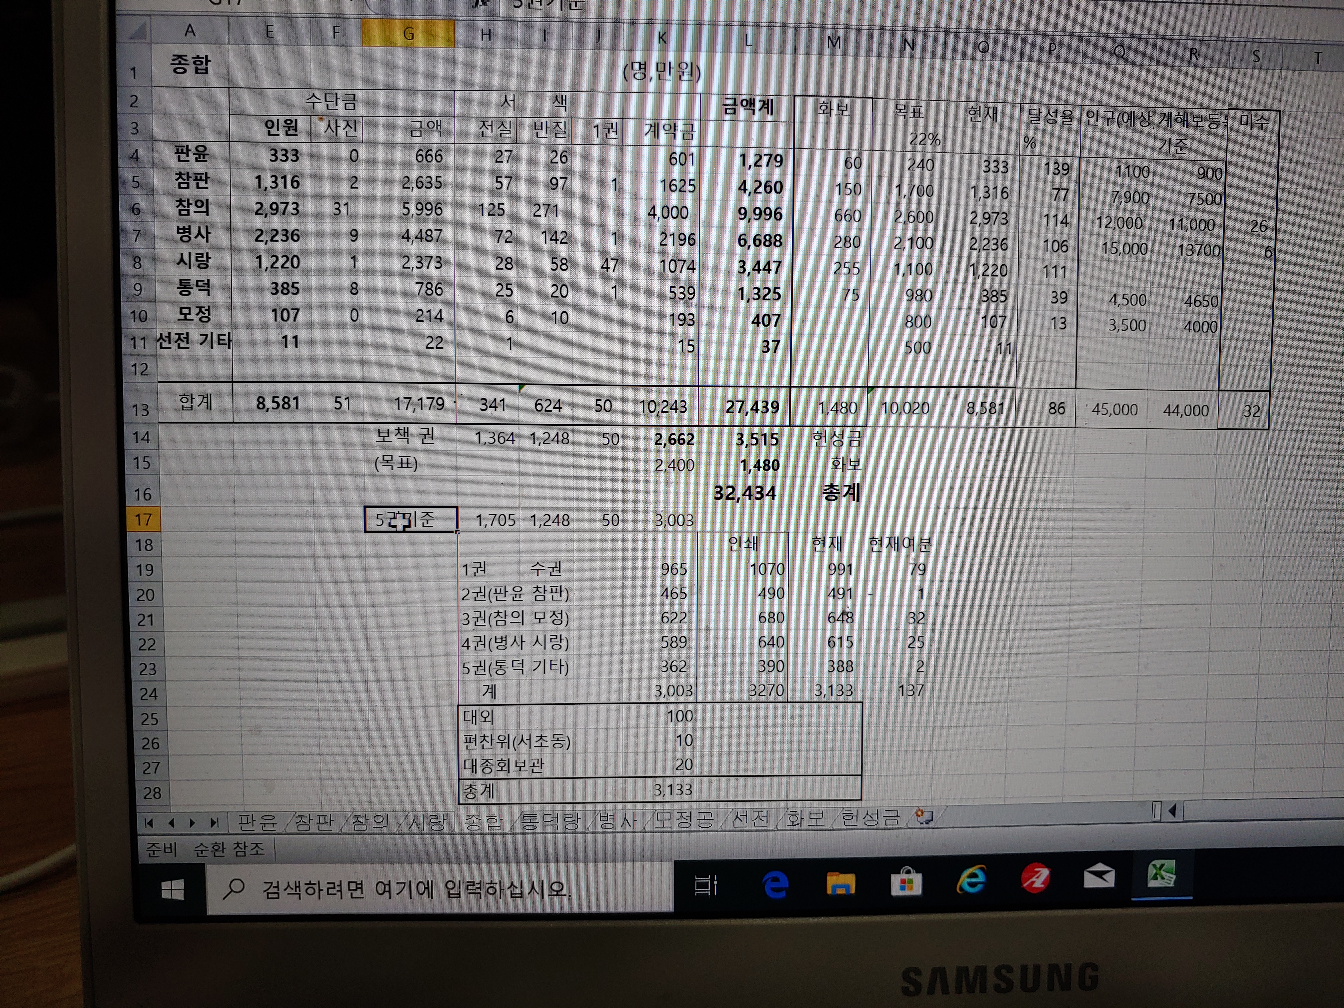Switch to the 모정공 sheet tab
Screen dimensions: 1344x1008
point(684,820)
